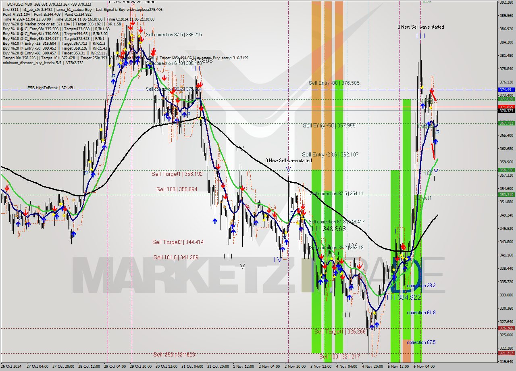Click the 'BCHUSD,M30' chart title text
The height and width of the screenshot is (371, 516).
coord(20,4)
